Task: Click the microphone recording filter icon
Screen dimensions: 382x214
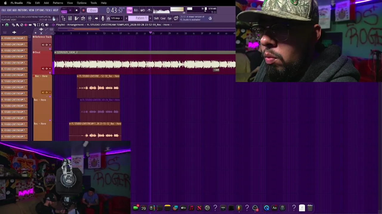Action: [x=103, y=18]
